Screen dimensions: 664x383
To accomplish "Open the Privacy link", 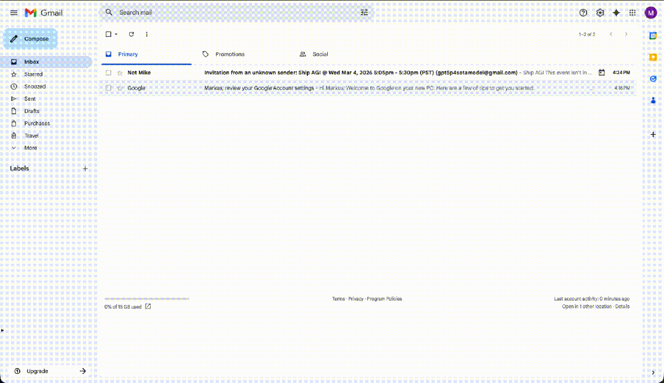I will pyautogui.click(x=356, y=299).
